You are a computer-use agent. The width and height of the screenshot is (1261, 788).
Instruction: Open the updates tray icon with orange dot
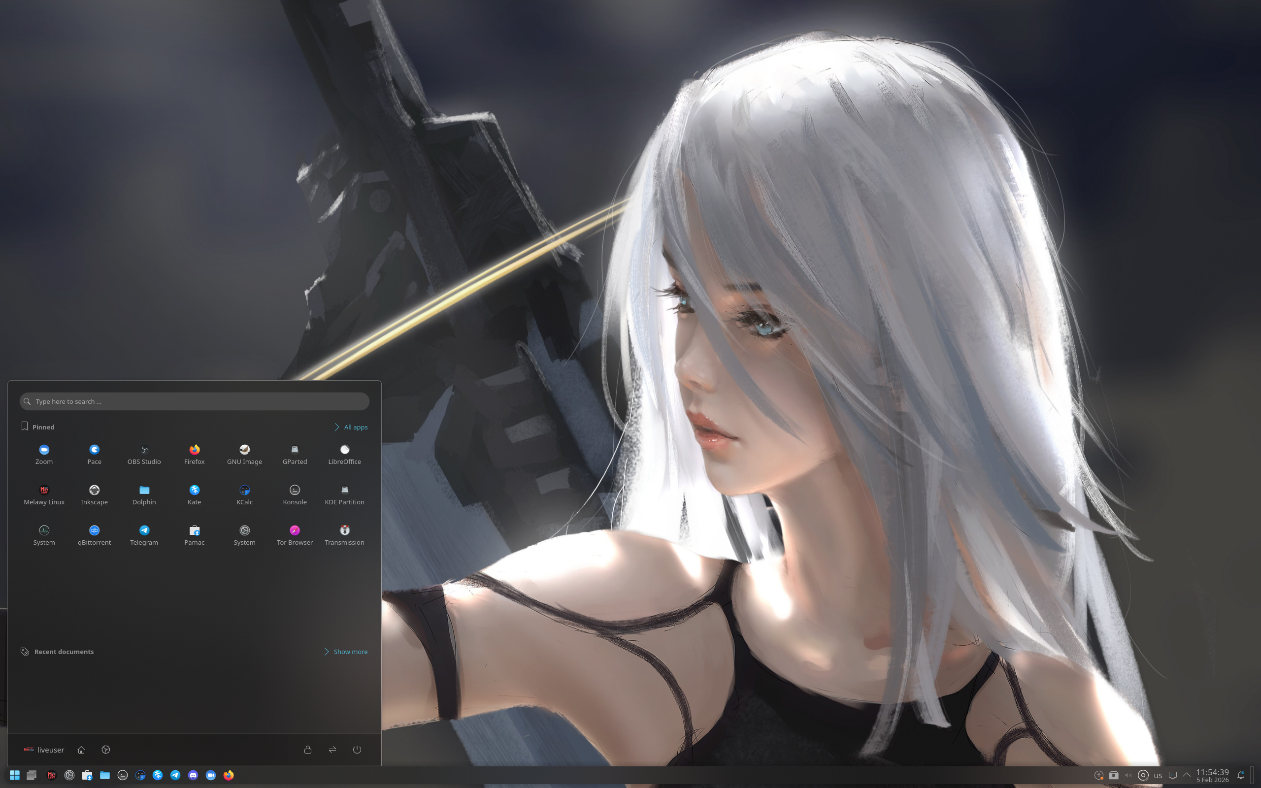point(1099,775)
